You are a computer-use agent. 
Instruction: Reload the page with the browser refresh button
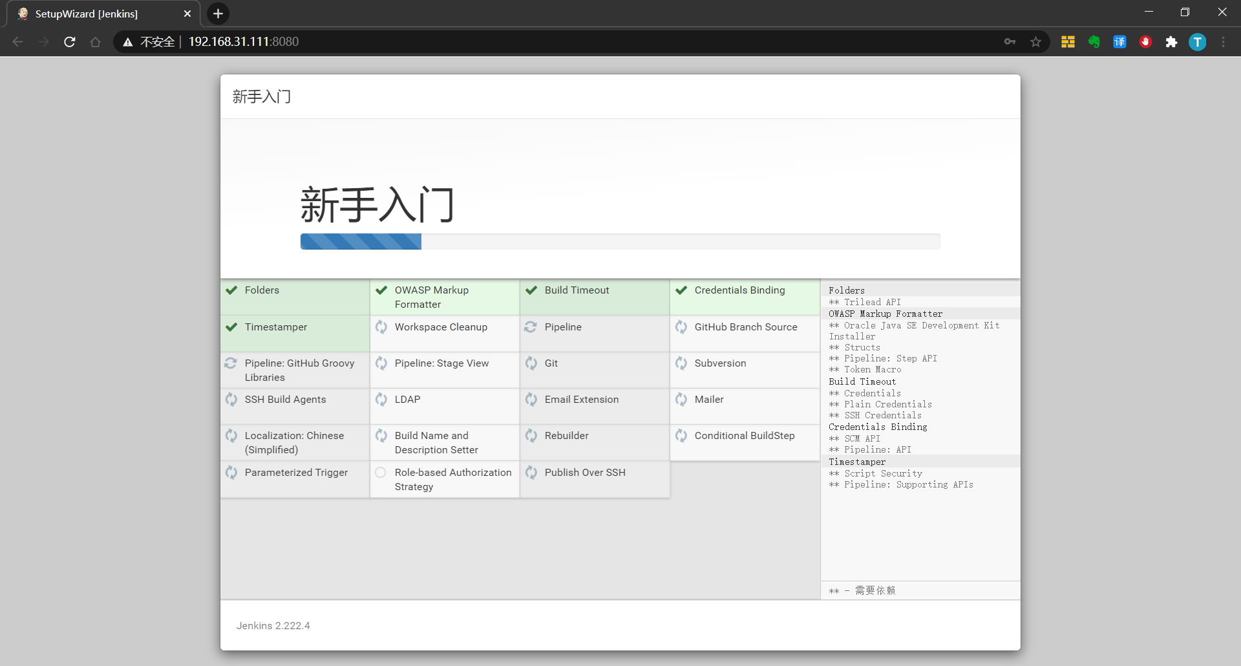click(x=70, y=42)
